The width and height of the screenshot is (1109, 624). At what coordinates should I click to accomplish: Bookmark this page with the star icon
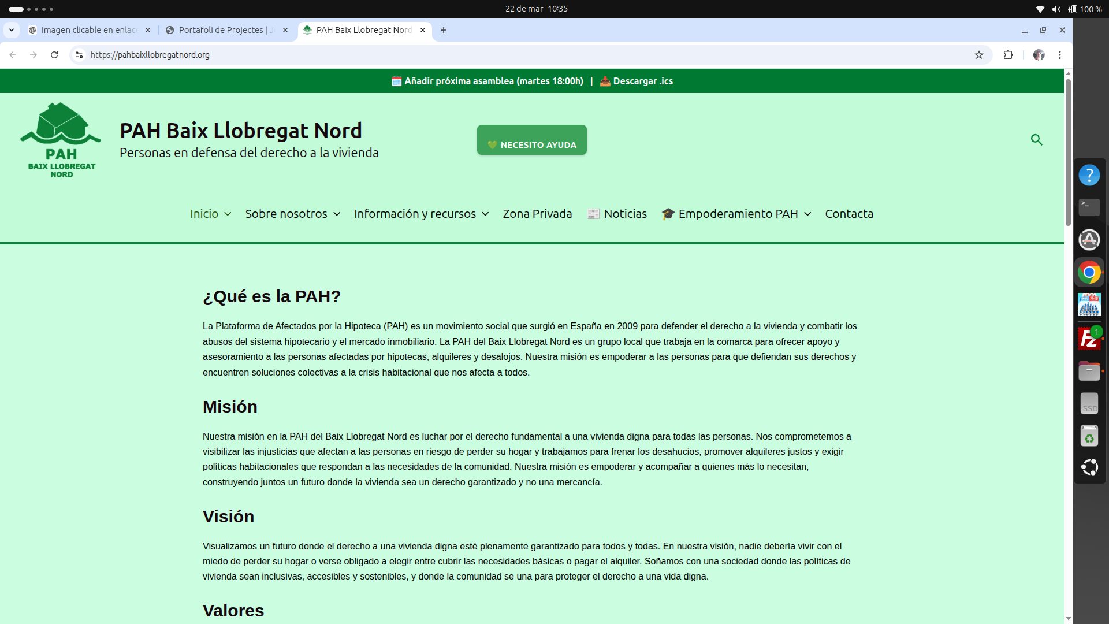[979, 55]
